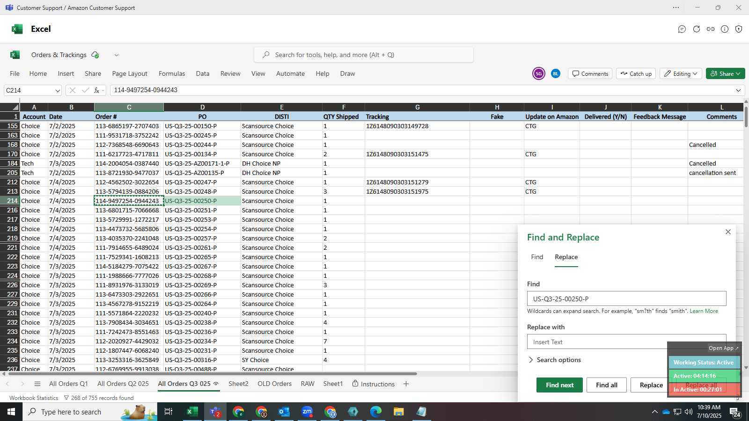The height and width of the screenshot is (421, 749).
Task: Click the shield icon in the Teams header
Action: (739, 29)
